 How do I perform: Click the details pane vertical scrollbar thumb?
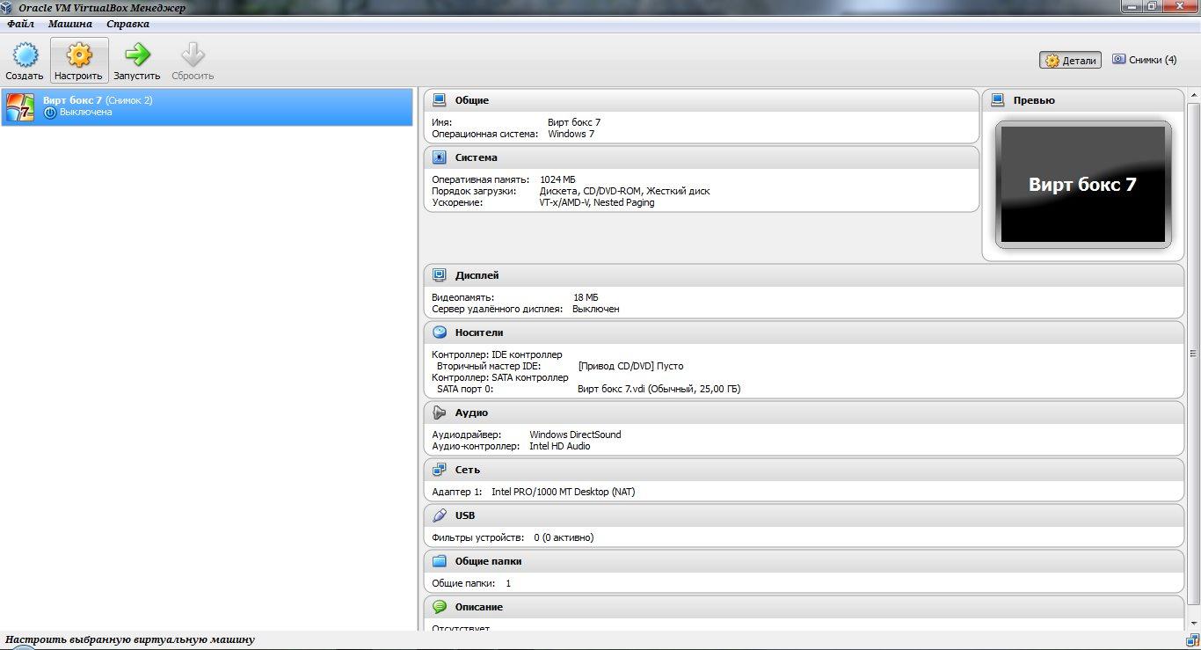click(1193, 354)
